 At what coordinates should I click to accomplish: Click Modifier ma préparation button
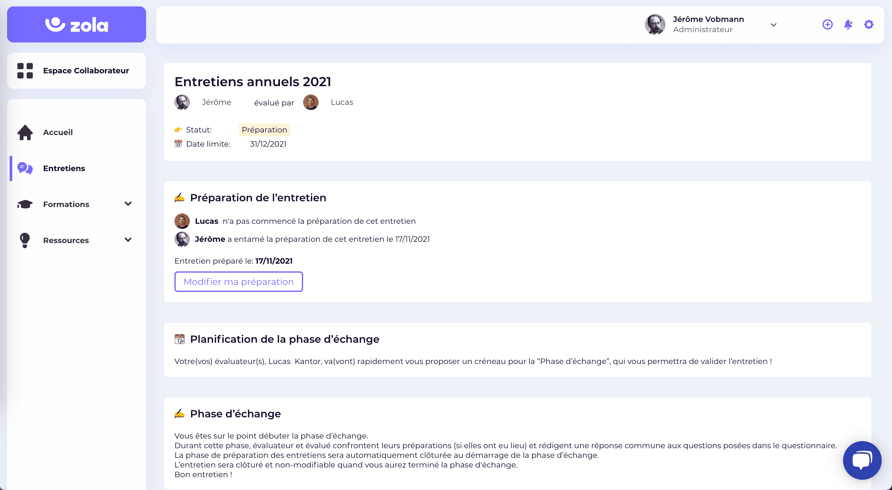(x=238, y=282)
